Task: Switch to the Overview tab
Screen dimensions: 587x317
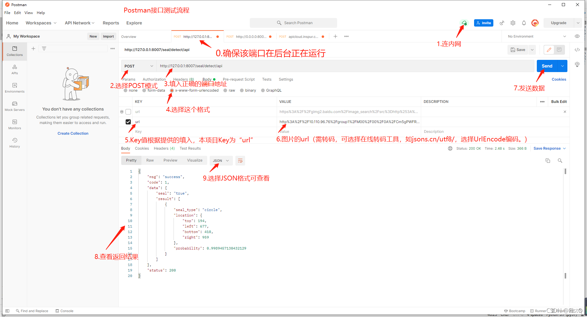Action: [x=129, y=37]
